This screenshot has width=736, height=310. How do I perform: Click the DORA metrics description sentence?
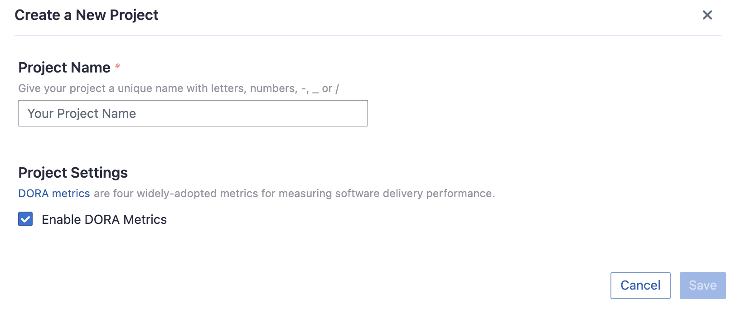pos(294,194)
